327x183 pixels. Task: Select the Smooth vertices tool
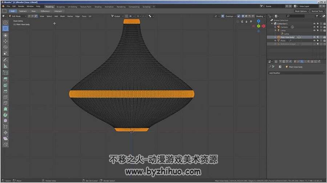[x=5, y=121]
